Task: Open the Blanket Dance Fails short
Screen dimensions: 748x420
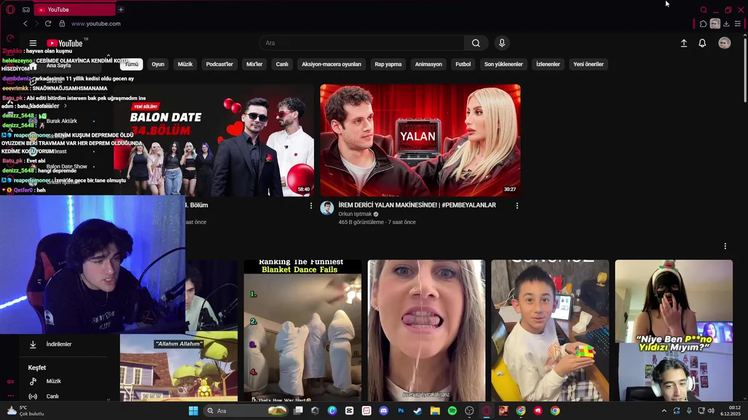Action: click(303, 331)
